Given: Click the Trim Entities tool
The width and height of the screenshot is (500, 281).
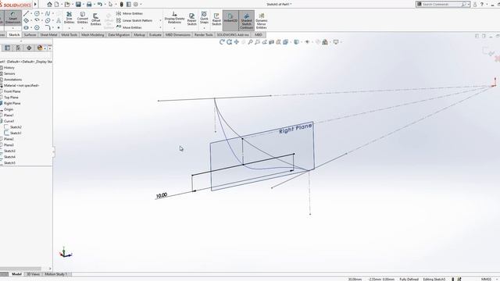Looking at the screenshot, I should click(x=69, y=17).
